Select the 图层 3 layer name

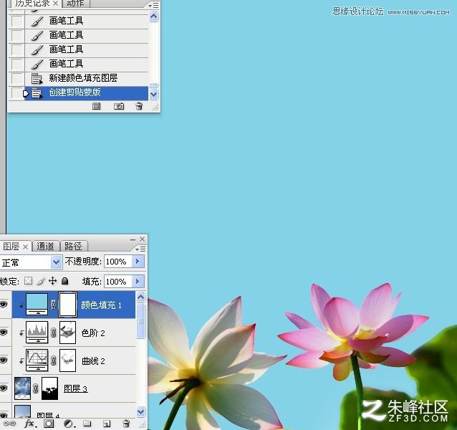tap(75, 388)
